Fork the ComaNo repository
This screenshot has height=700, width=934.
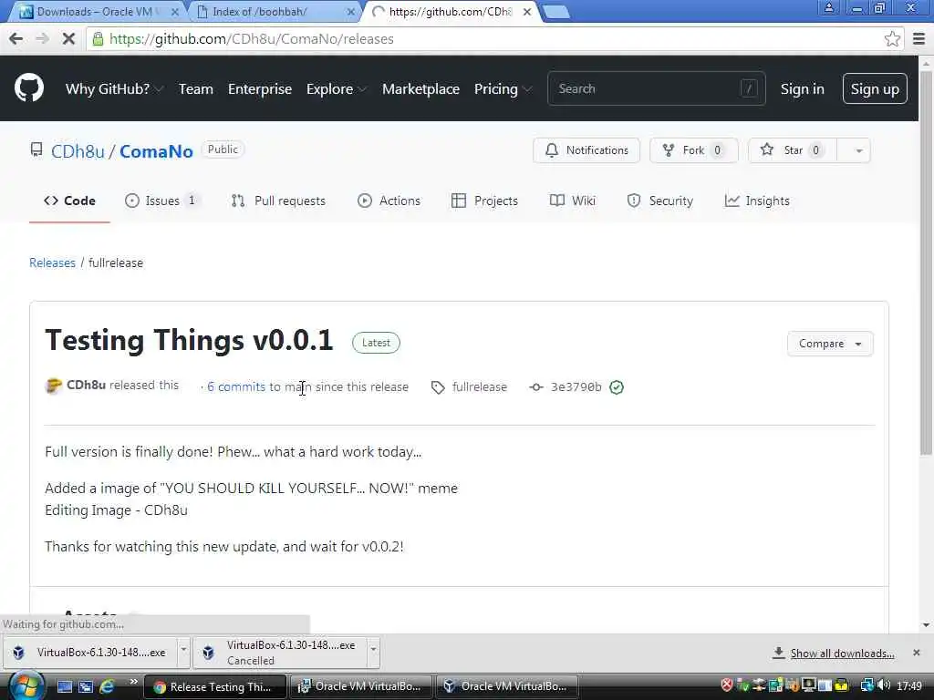[x=693, y=150]
